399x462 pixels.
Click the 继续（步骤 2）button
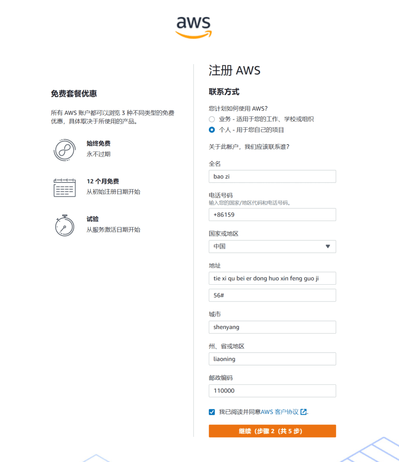pyautogui.click(x=272, y=431)
